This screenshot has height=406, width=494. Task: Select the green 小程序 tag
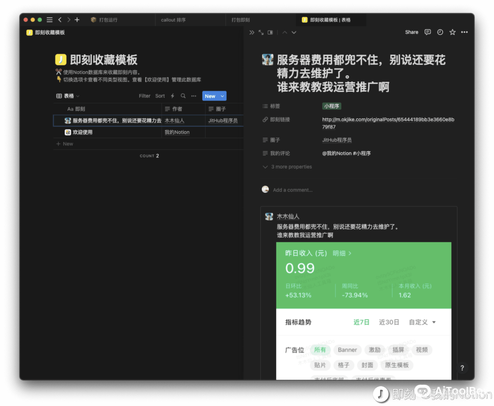(x=332, y=106)
